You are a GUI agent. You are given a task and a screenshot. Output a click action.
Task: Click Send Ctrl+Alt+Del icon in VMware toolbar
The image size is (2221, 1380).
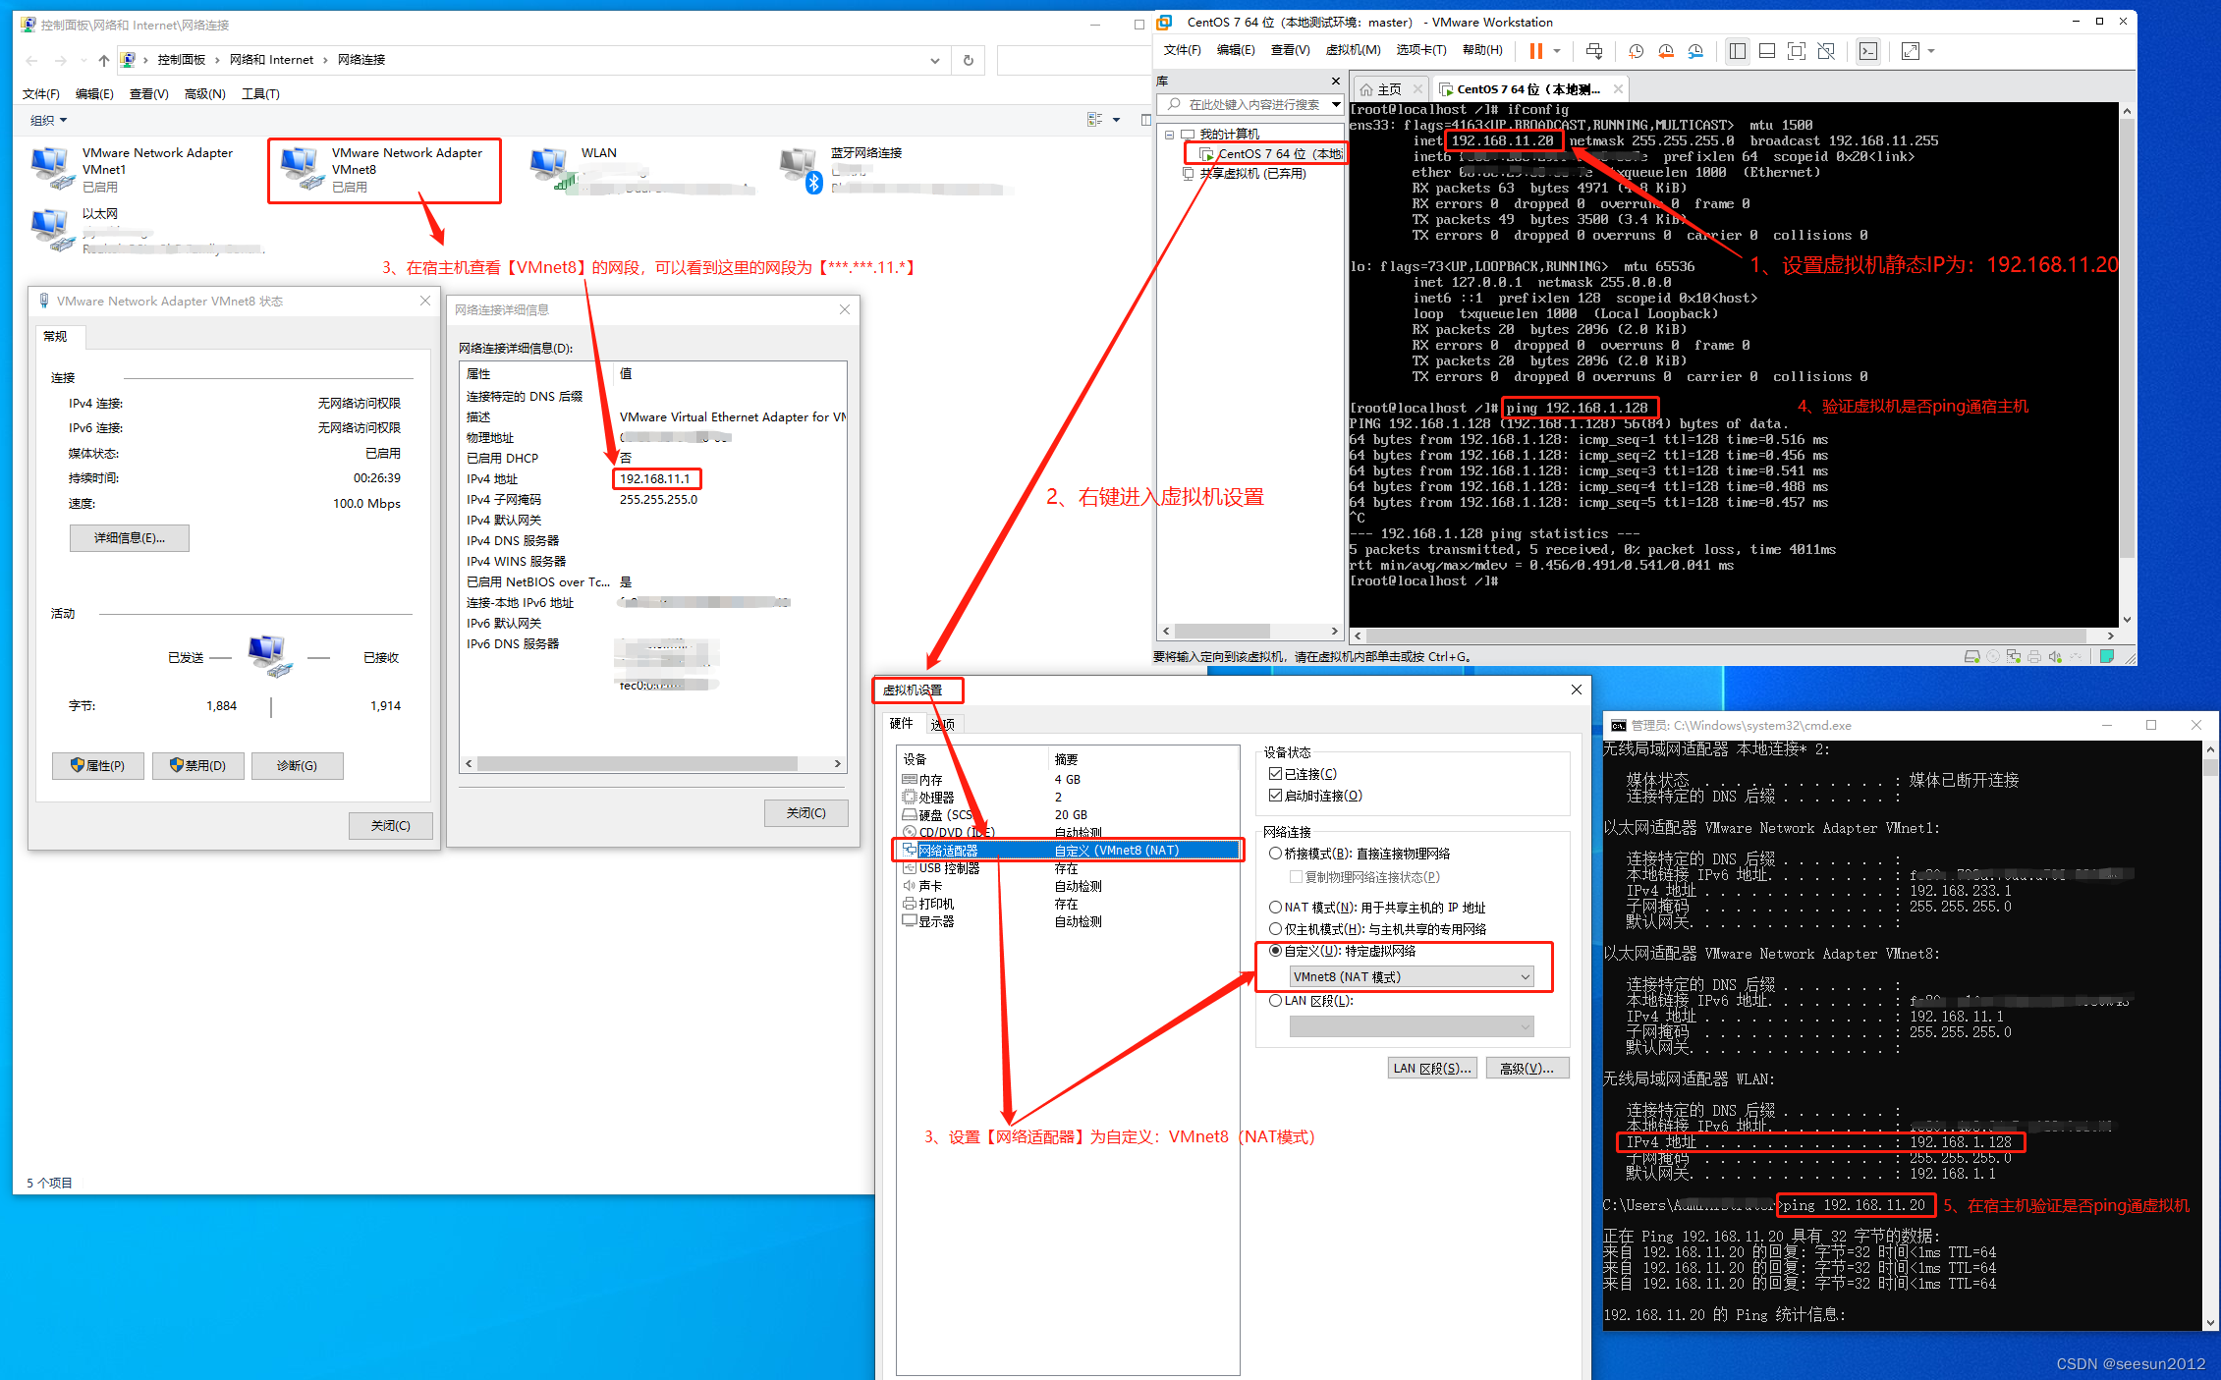(x=1593, y=51)
